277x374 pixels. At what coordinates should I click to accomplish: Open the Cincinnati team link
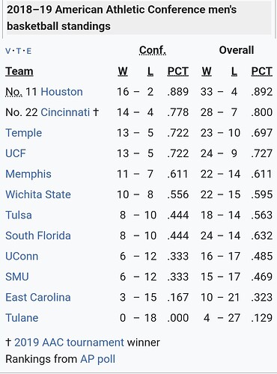point(65,112)
